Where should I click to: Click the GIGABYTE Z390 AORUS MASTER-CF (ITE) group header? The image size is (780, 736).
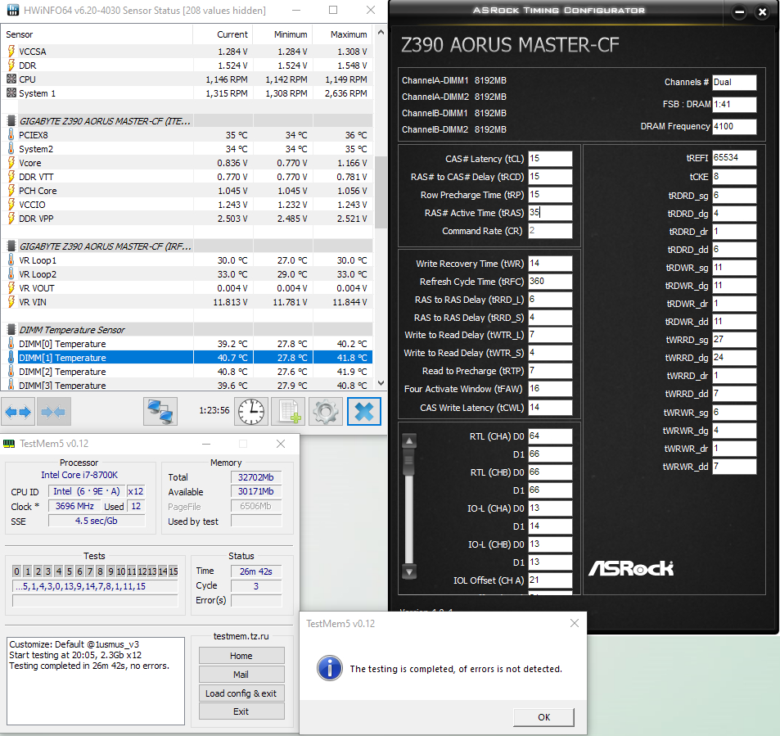point(187,121)
